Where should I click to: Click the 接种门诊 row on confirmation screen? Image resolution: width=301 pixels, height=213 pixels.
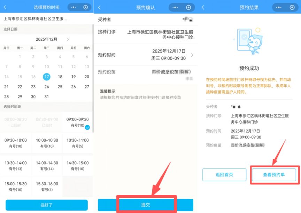click(x=146, y=34)
